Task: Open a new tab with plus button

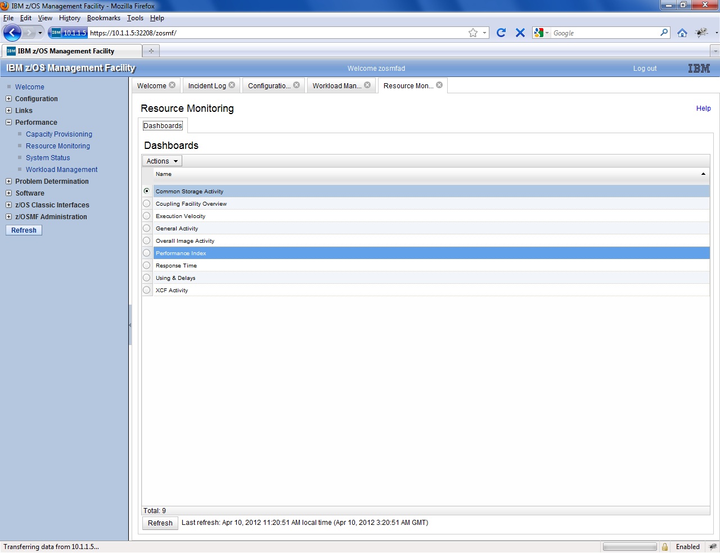Action: (x=151, y=51)
